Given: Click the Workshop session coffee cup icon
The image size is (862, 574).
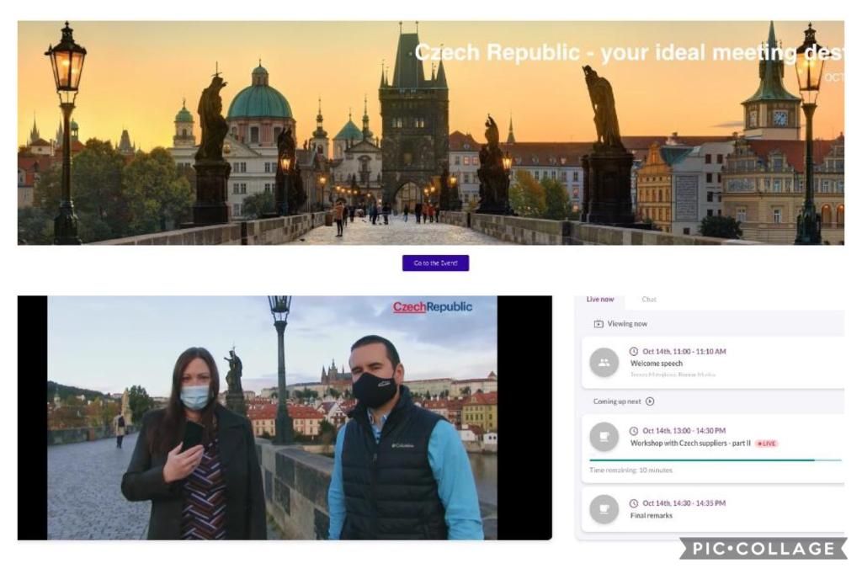Looking at the screenshot, I should click(x=604, y=437).
